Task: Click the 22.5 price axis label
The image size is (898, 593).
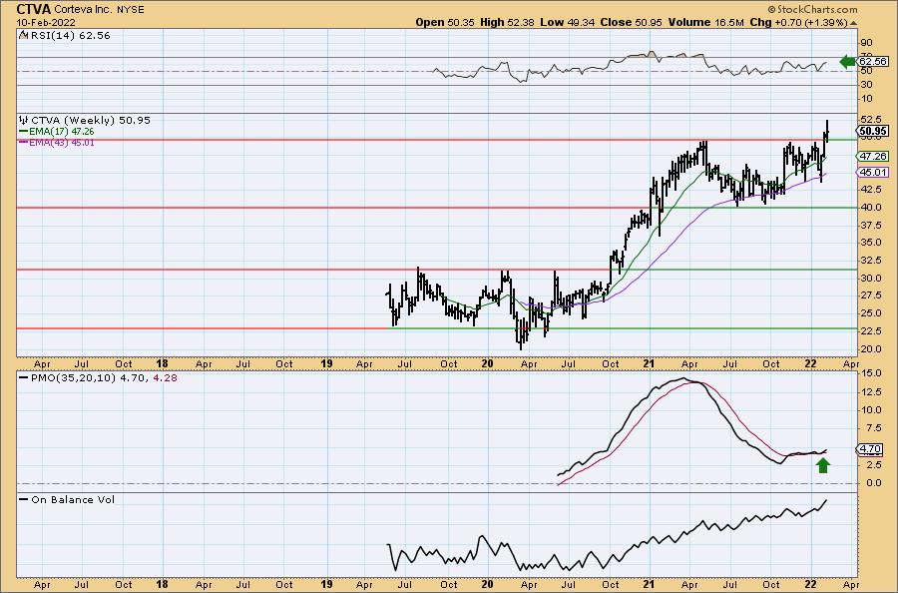Action: [870, 331]
